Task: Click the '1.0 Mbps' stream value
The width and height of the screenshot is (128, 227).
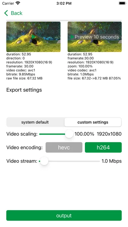Action: point(111,161)
